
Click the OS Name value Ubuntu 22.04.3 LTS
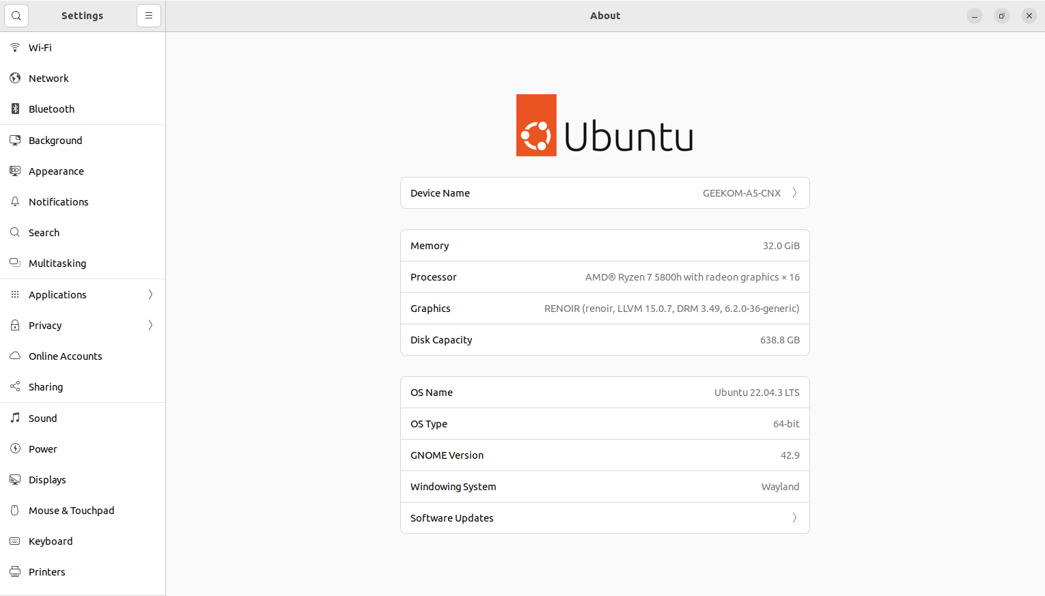(757, 393)
